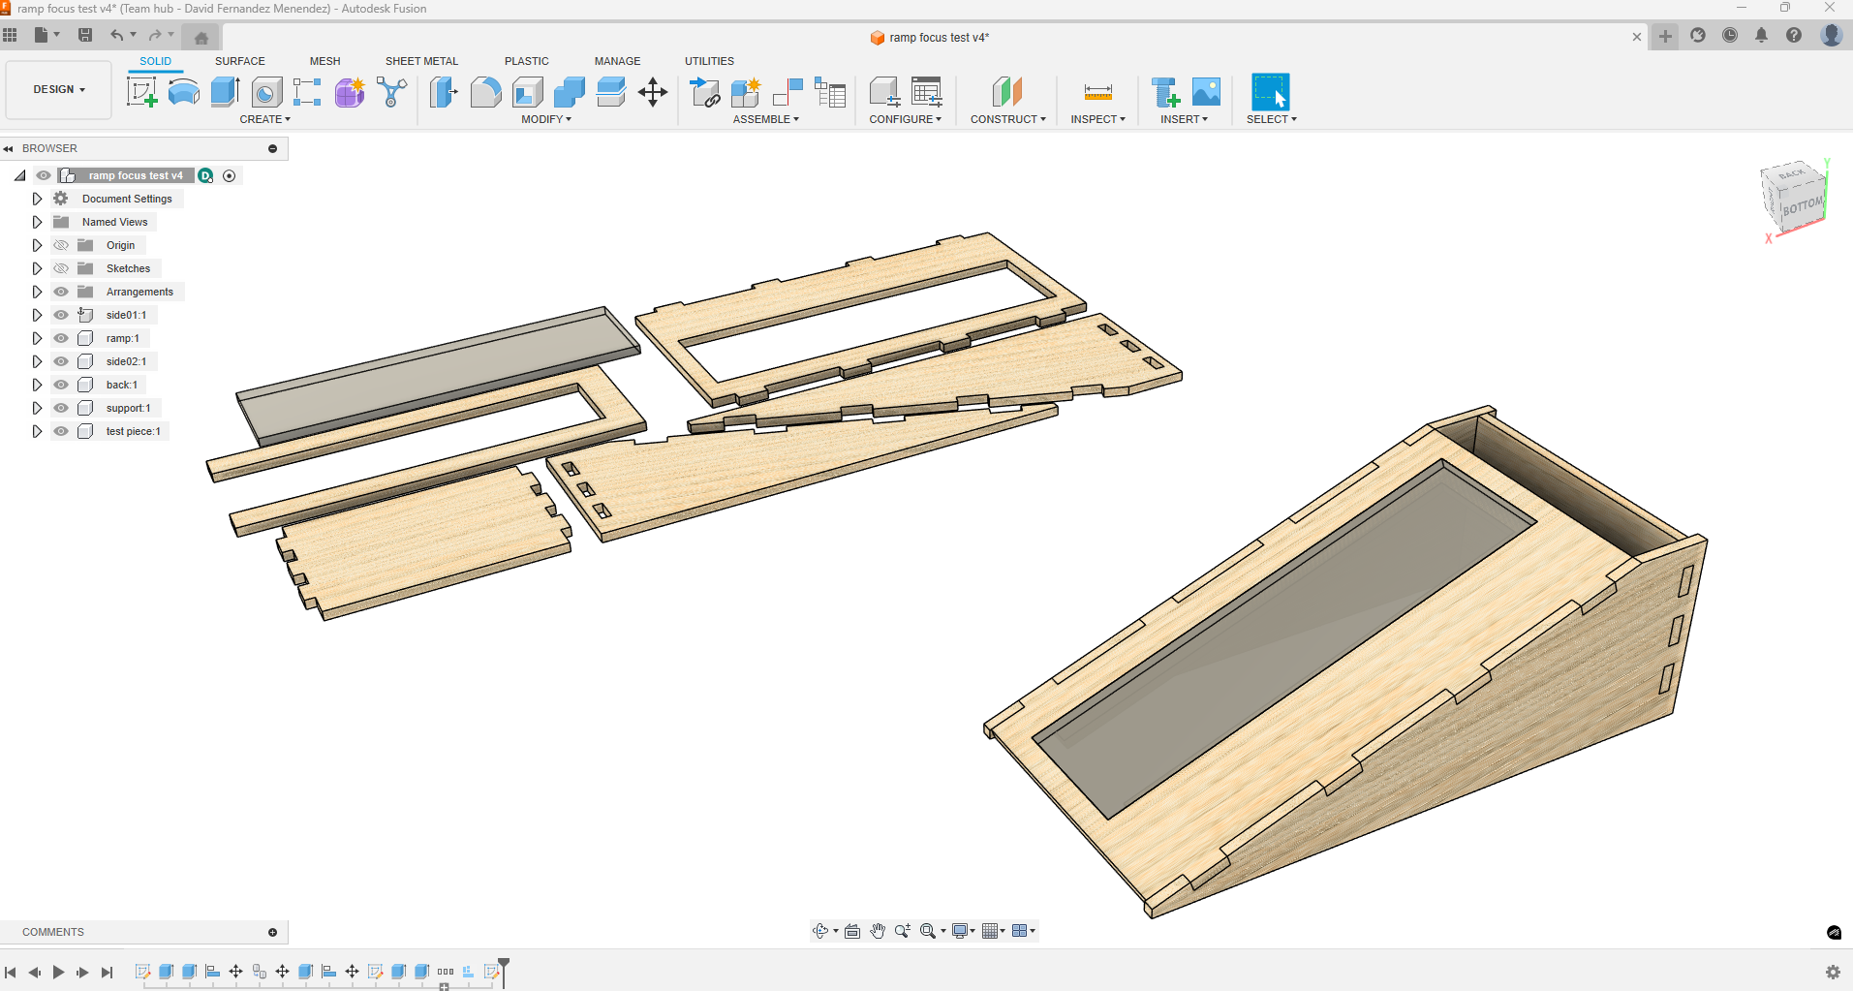The image size is (1853, 991).
Task: Select the Create Sketch tool
Action: [142, 92]
